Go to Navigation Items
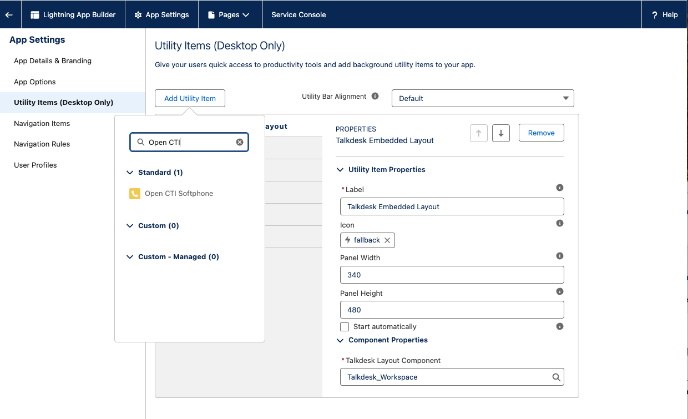This screenshot has height=419, width=688. pyautogui.click(x=42, y=124)
